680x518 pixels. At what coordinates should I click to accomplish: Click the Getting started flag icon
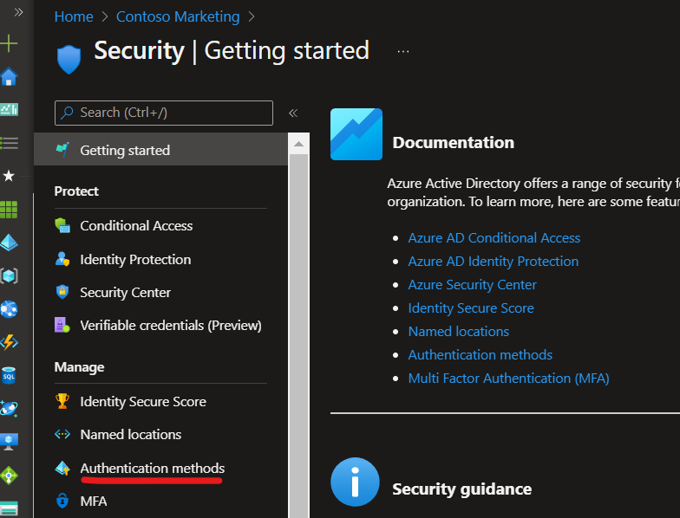click(62, 150)
